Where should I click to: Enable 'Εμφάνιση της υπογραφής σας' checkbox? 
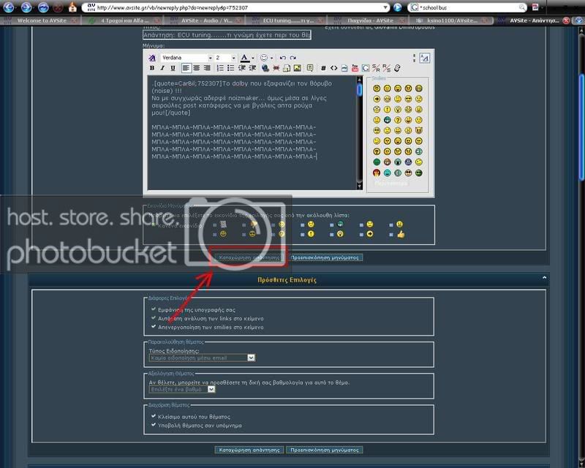(x=154, y=309)
